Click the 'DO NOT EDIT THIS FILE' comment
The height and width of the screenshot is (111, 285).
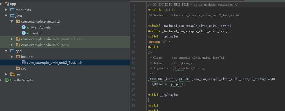coord(193,5)
